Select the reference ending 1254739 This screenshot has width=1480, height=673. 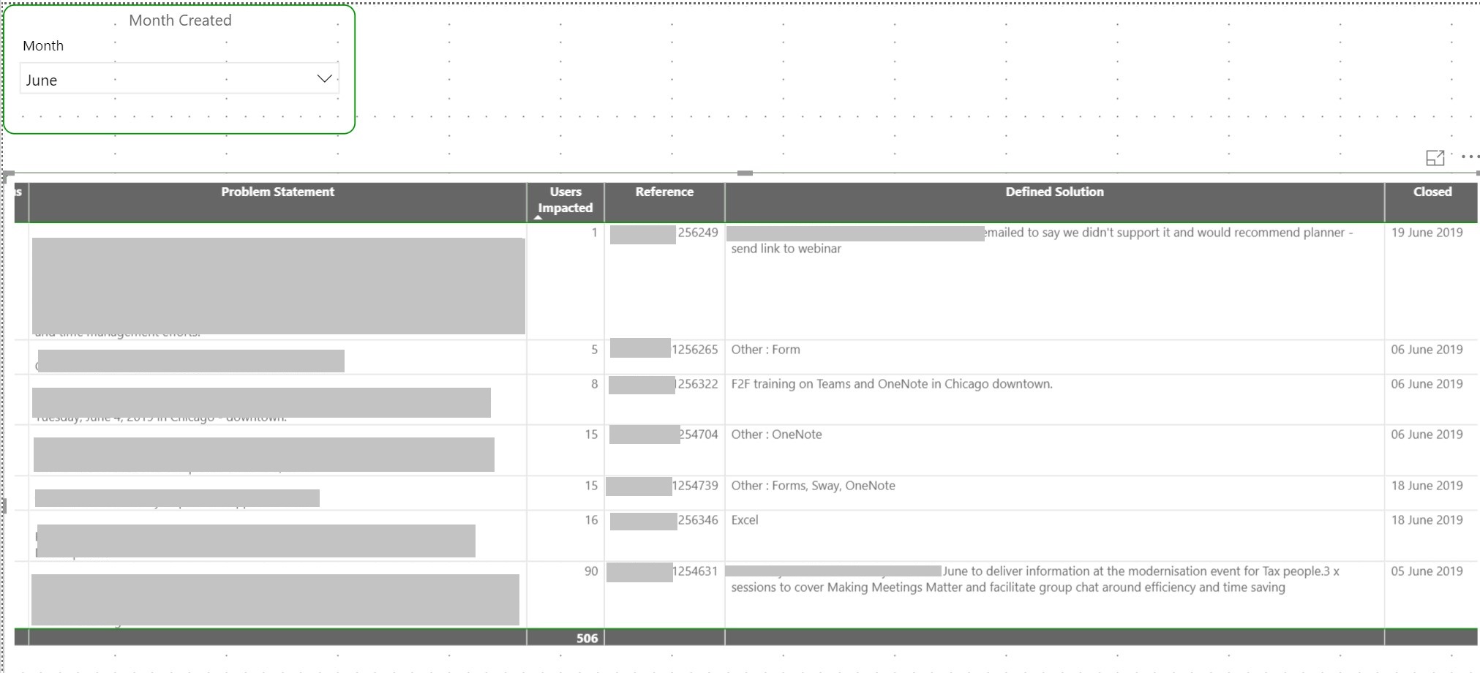[x=694, y=486]
